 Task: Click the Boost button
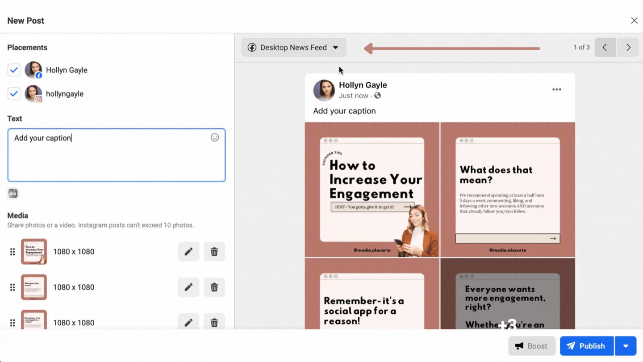point(532,346)
